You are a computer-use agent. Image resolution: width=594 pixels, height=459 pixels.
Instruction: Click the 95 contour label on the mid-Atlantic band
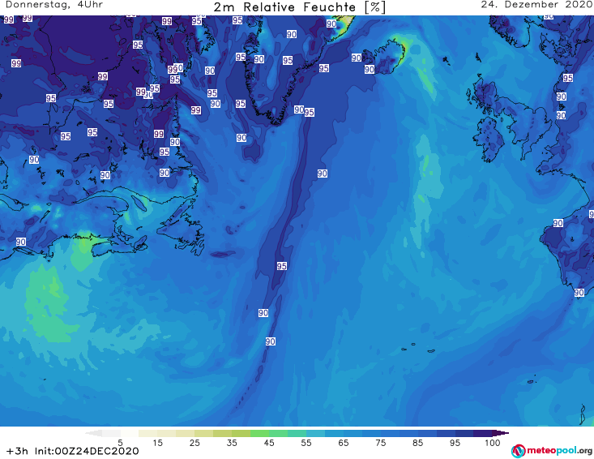tap(281, 266)
